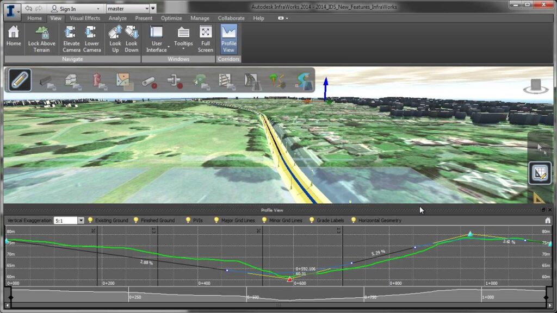Screen dimensions: 557x313
Task: Select the tree and vegetation tool
Action: click(x=277, y=81)
